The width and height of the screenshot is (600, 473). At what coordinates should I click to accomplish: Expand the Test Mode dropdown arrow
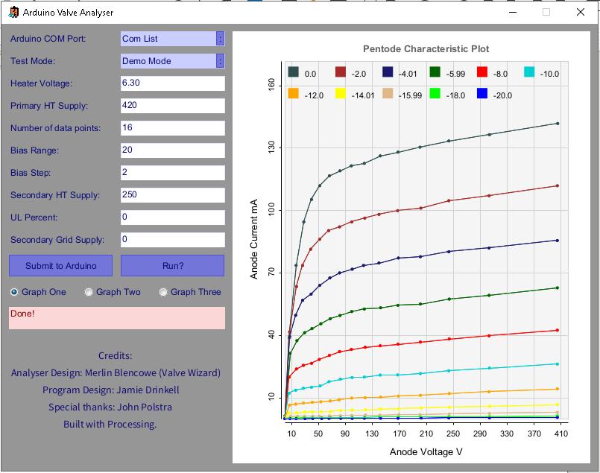pos(220,61)
